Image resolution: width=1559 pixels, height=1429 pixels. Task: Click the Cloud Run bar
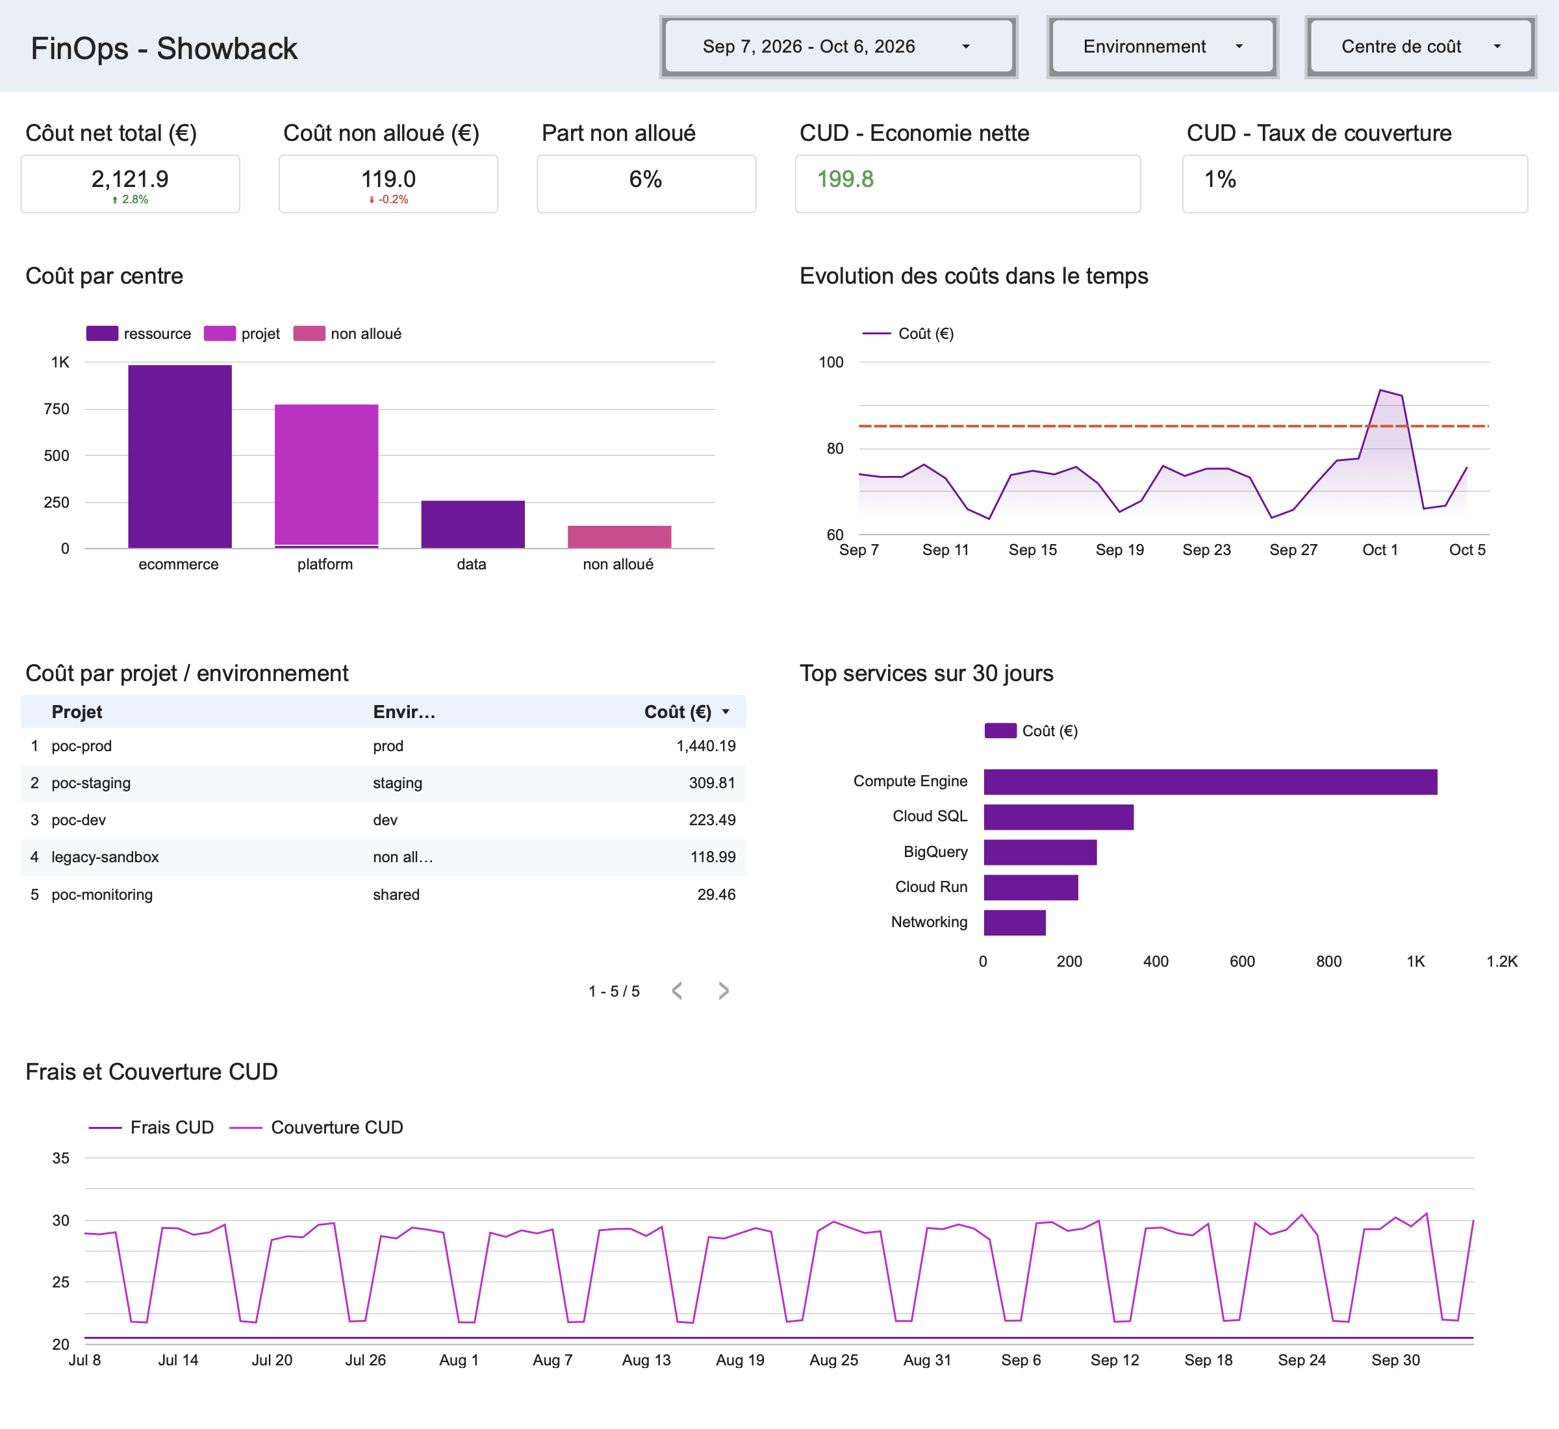pos(1031,887)
